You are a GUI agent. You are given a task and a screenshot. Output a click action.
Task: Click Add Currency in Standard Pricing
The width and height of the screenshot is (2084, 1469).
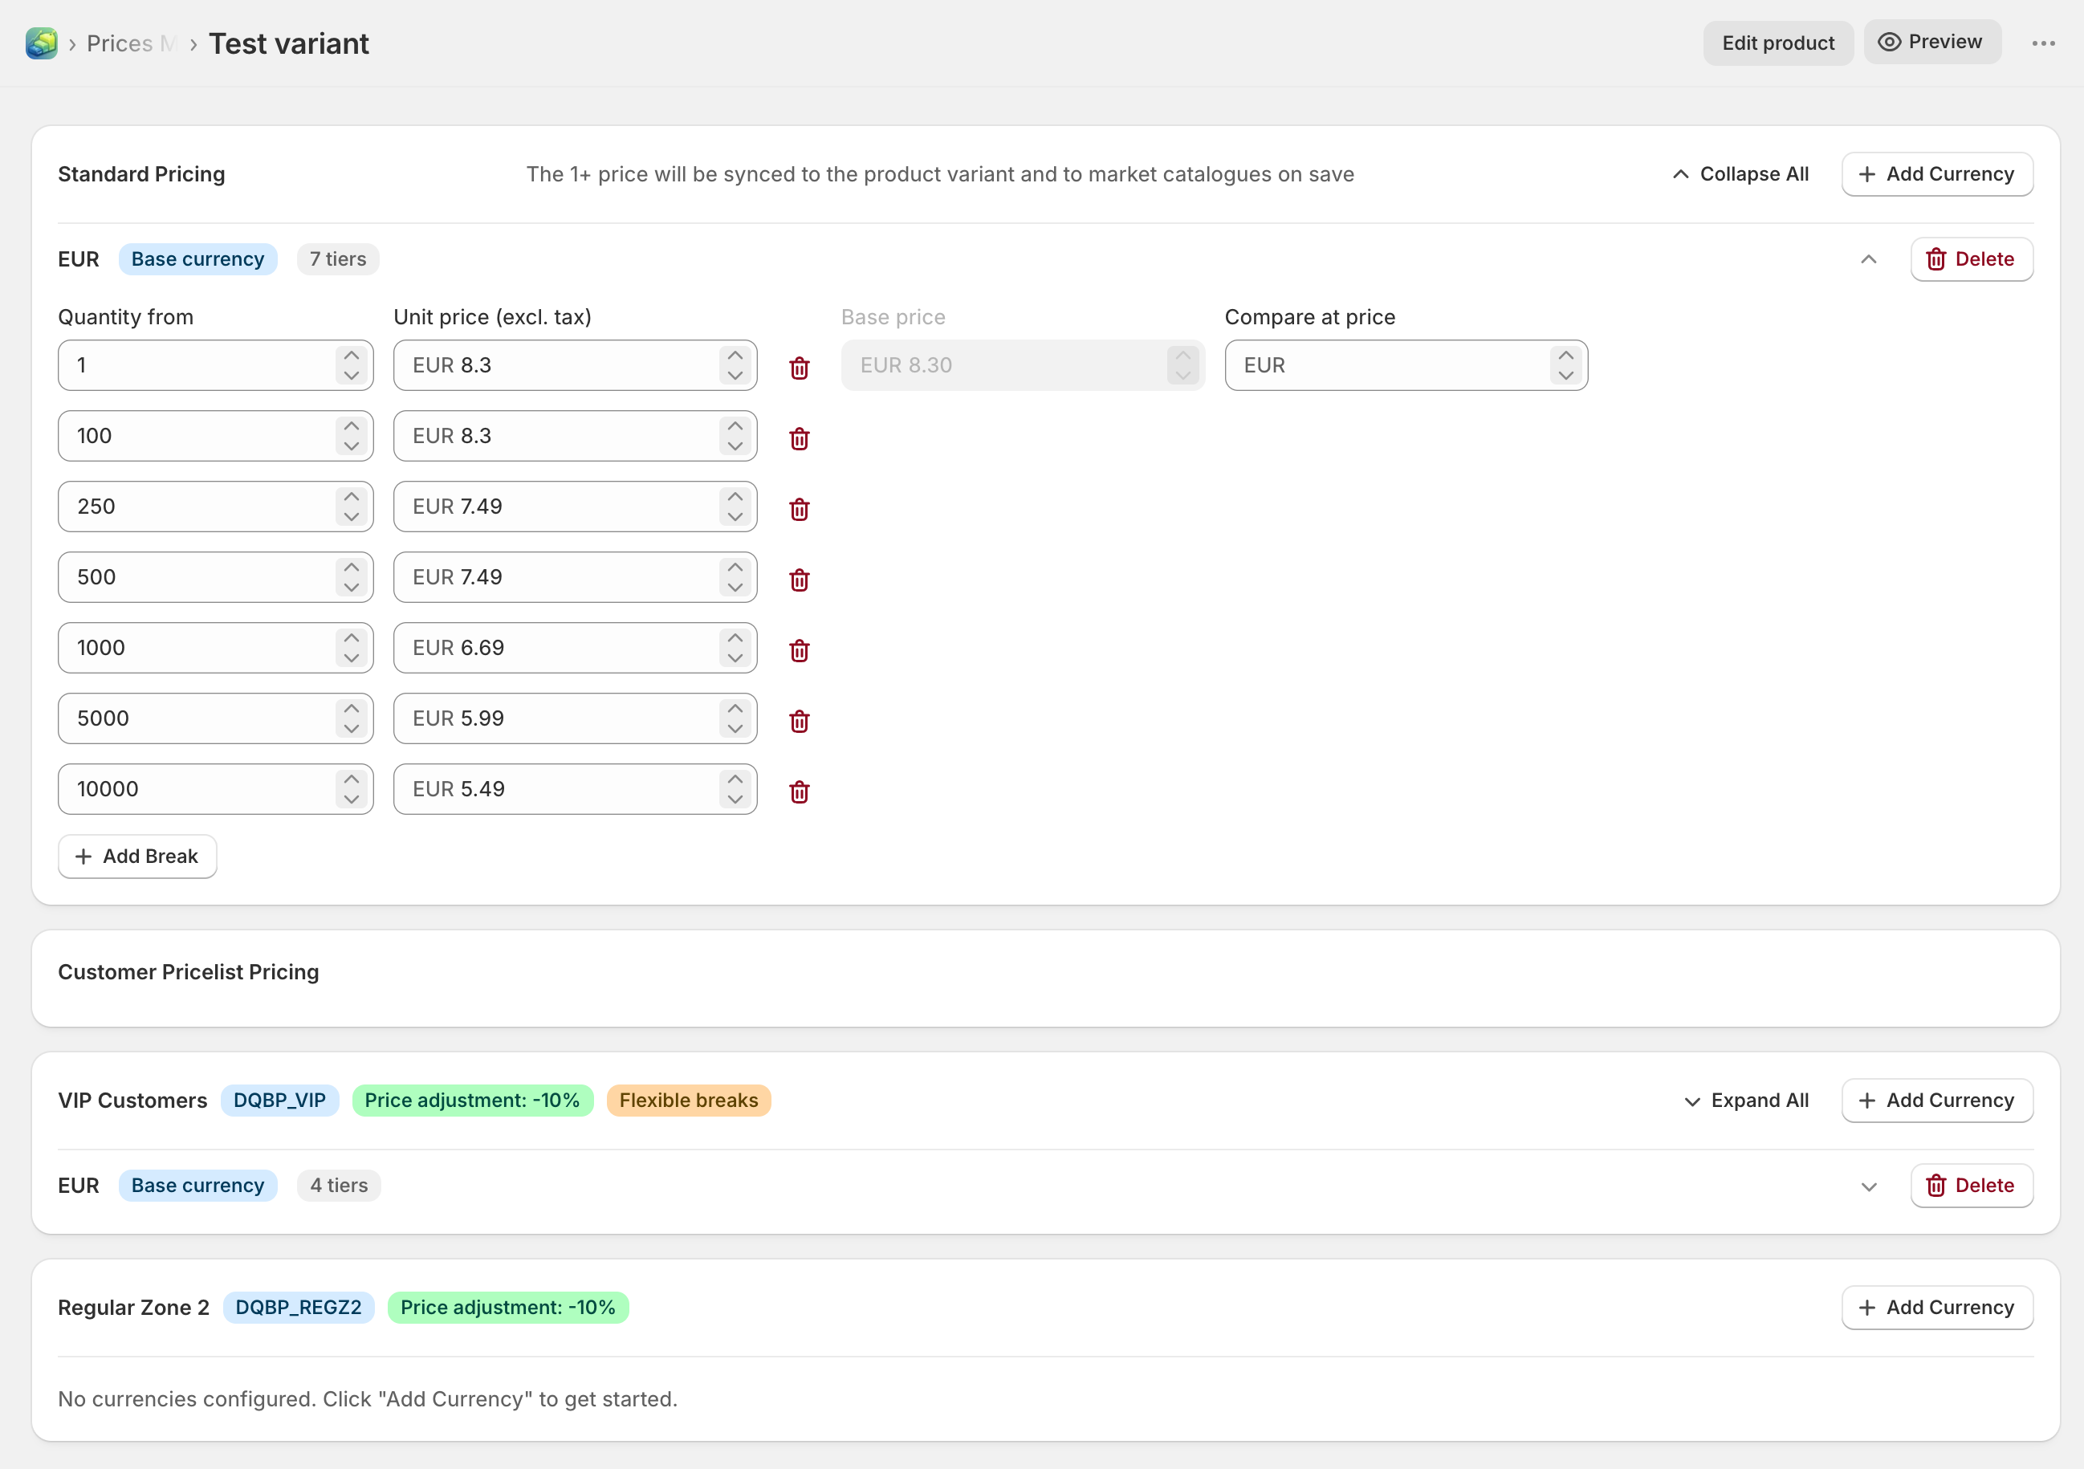point(1937,174)
